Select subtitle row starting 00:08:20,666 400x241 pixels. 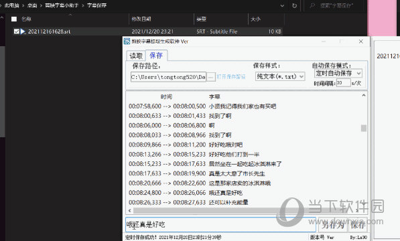pyautogui.click(x=200, y=183)
